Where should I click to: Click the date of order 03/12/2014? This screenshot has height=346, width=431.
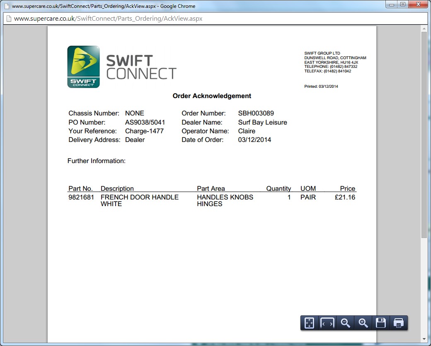click(254, 140)
